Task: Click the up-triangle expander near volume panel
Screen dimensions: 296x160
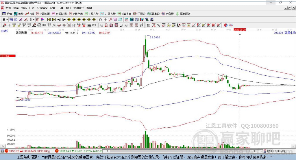Action: (x=3, y=146)
